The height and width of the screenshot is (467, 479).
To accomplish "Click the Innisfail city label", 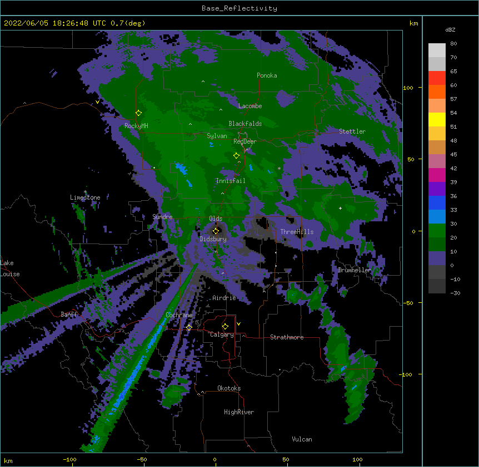I will pyautogui.click(x=231, y=181).
